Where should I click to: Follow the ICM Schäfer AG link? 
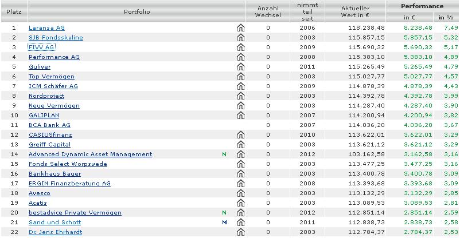(53, 86)
